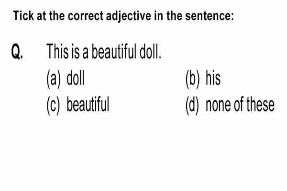The width and height of the screenshot is (287, 191).
Task: Click the word 'This' in the question sentence
Action: click(x=57, y=52)
